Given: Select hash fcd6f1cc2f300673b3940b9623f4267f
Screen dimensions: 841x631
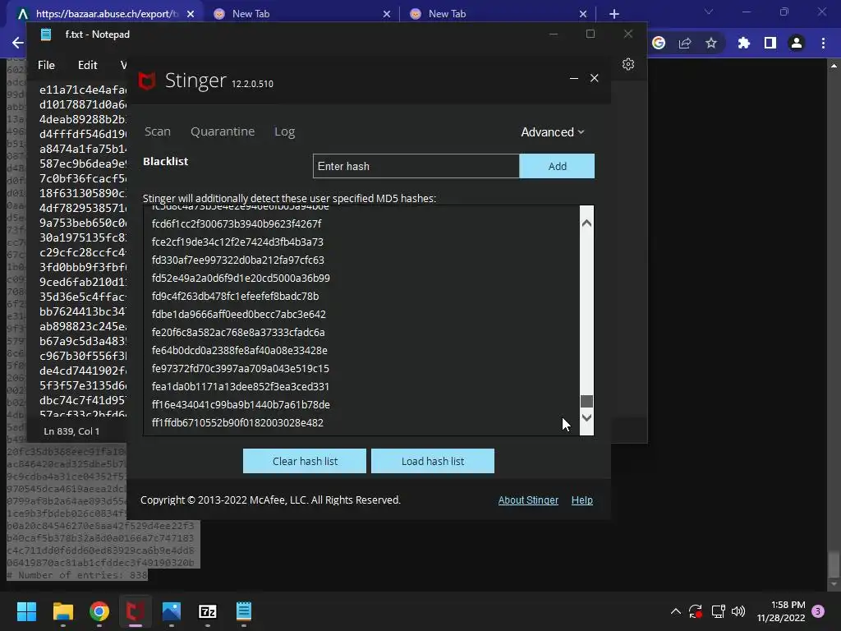Looking at the screenshot, I should (237, 223).
